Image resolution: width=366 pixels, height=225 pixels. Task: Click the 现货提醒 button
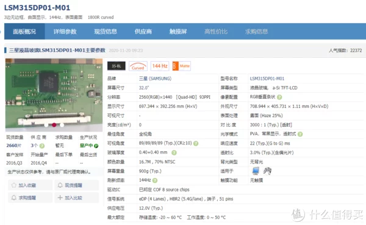[x=77, y=185]
